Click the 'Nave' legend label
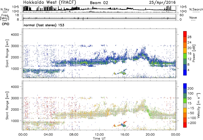The image size is (203, 140). pos(193,17)
